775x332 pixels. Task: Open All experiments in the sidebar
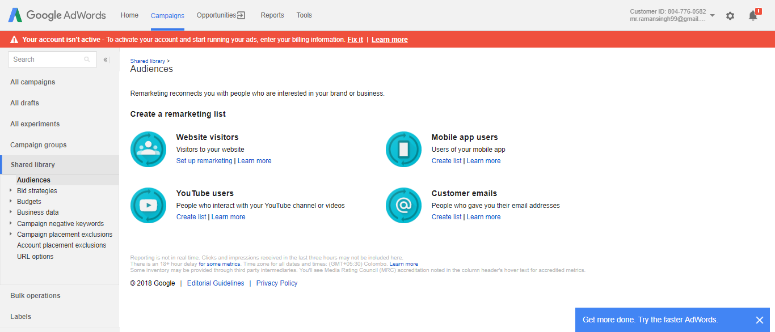(x=35, y=124)
